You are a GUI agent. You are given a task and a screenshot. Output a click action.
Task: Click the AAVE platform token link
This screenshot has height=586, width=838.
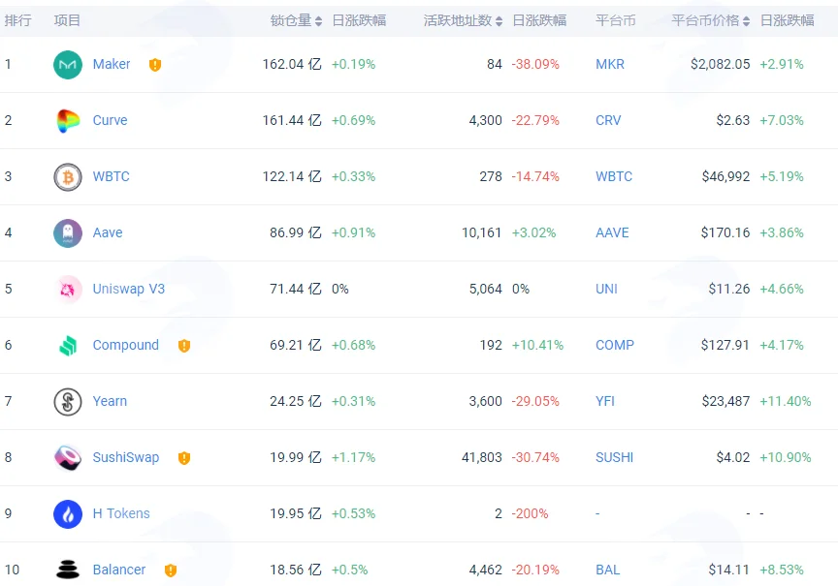click(x=612, y=232)
